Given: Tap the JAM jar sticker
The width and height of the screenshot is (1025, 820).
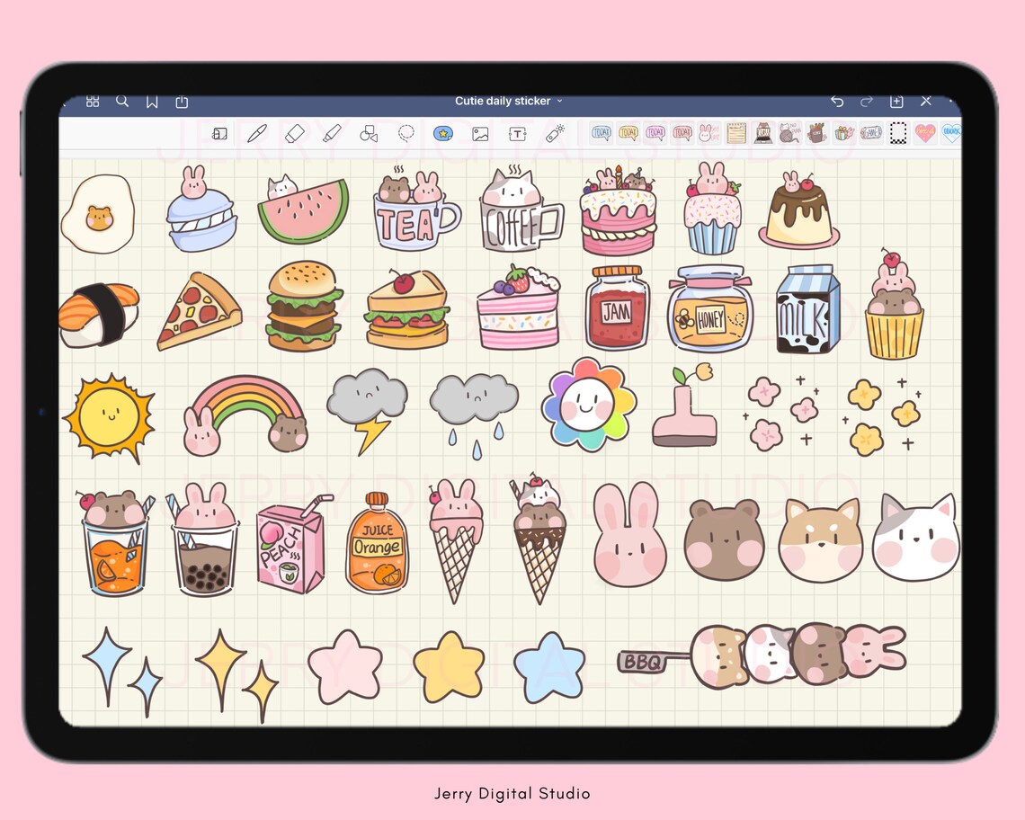Looking at the screenshot, I should click(617, 307).
